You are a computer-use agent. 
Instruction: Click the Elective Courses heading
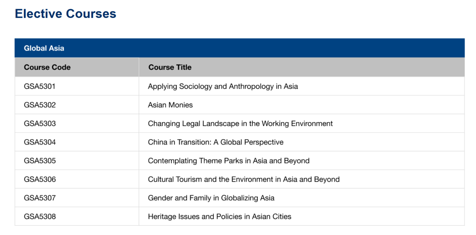coord(65,14)
